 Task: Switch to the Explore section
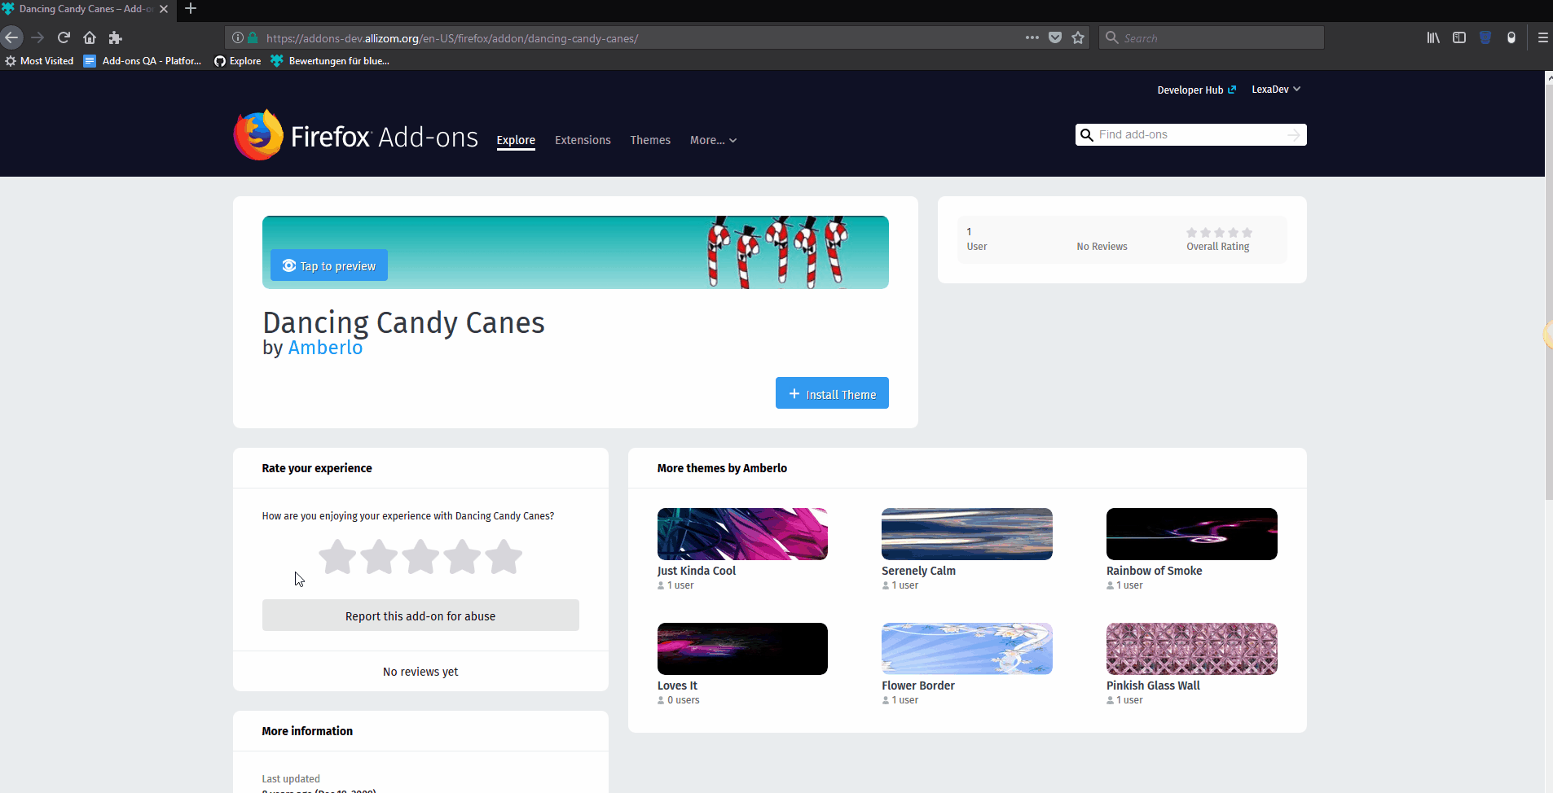(516, 140)
